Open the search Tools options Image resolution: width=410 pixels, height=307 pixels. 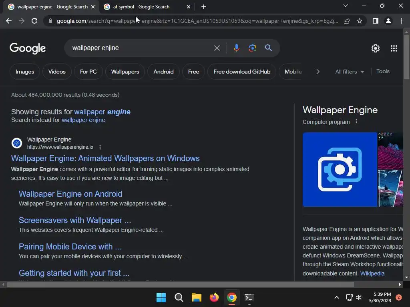383,71
